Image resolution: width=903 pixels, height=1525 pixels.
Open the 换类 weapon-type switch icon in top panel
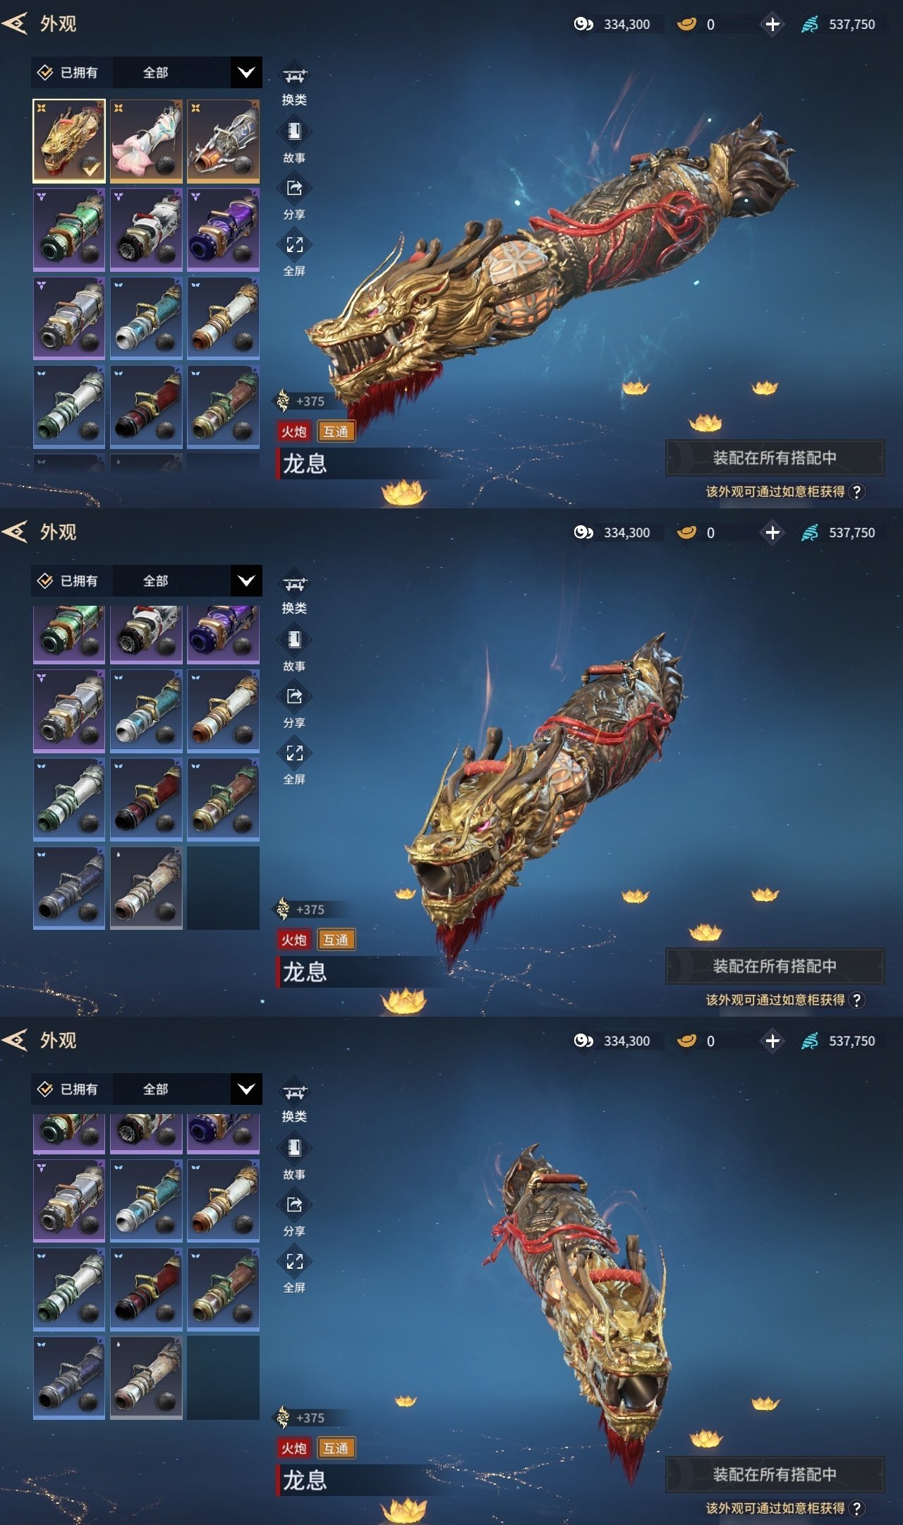pyautogui.click(x=294, y=76)
